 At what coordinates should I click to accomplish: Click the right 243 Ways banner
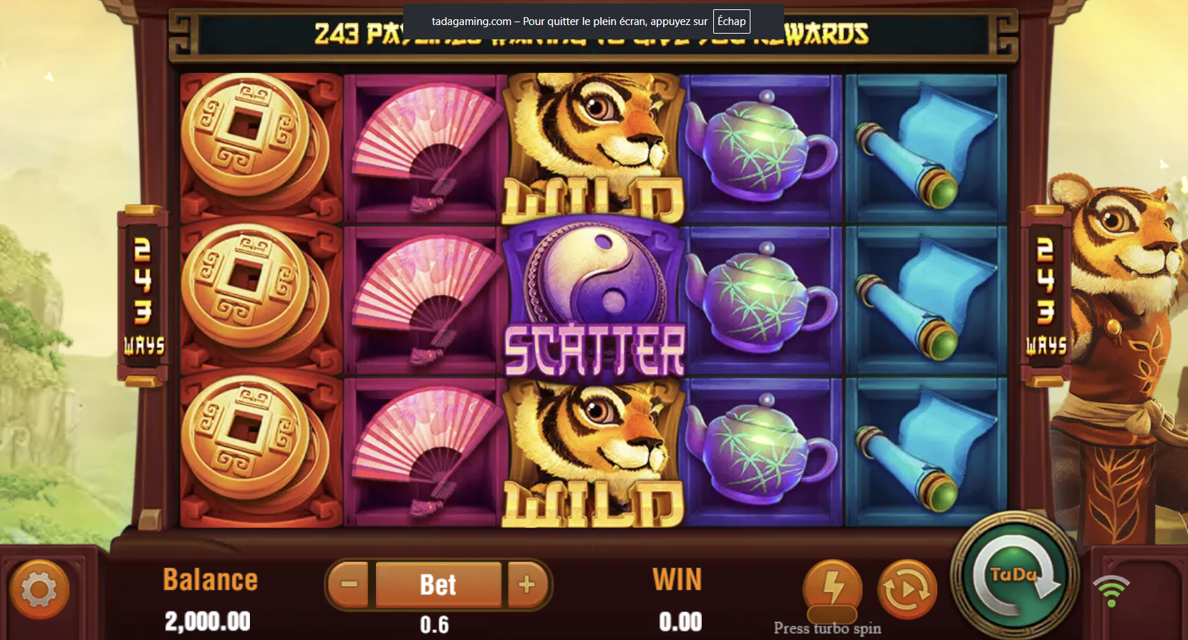1046,296
